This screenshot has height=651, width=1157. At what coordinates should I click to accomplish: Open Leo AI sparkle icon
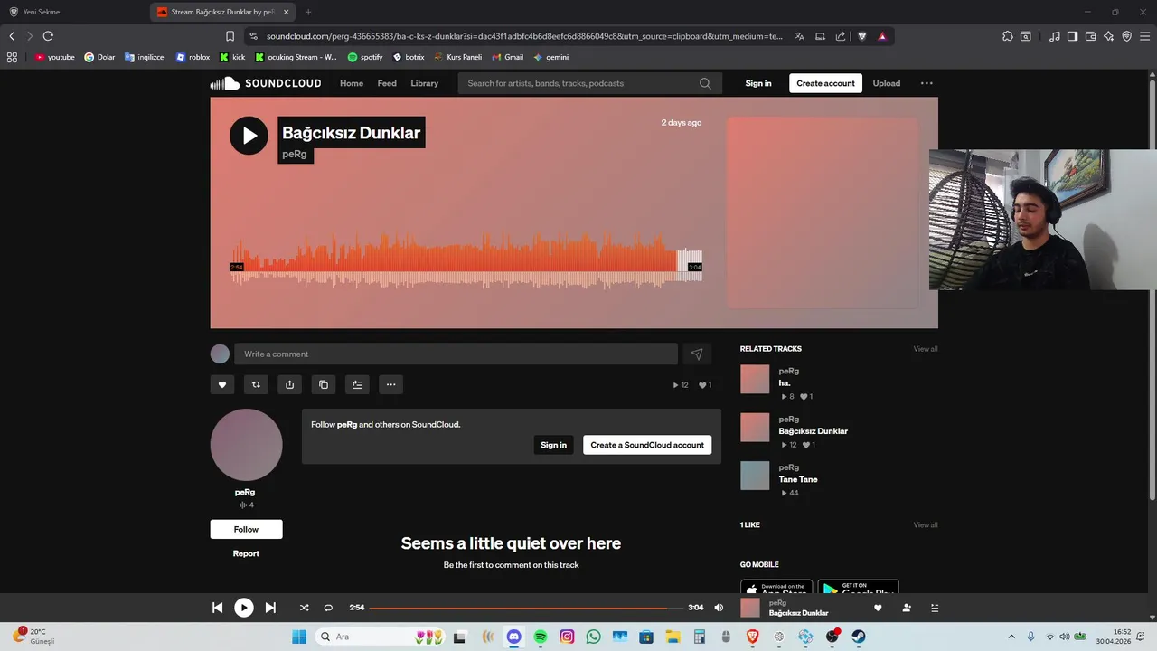(x=1108, y=36)
